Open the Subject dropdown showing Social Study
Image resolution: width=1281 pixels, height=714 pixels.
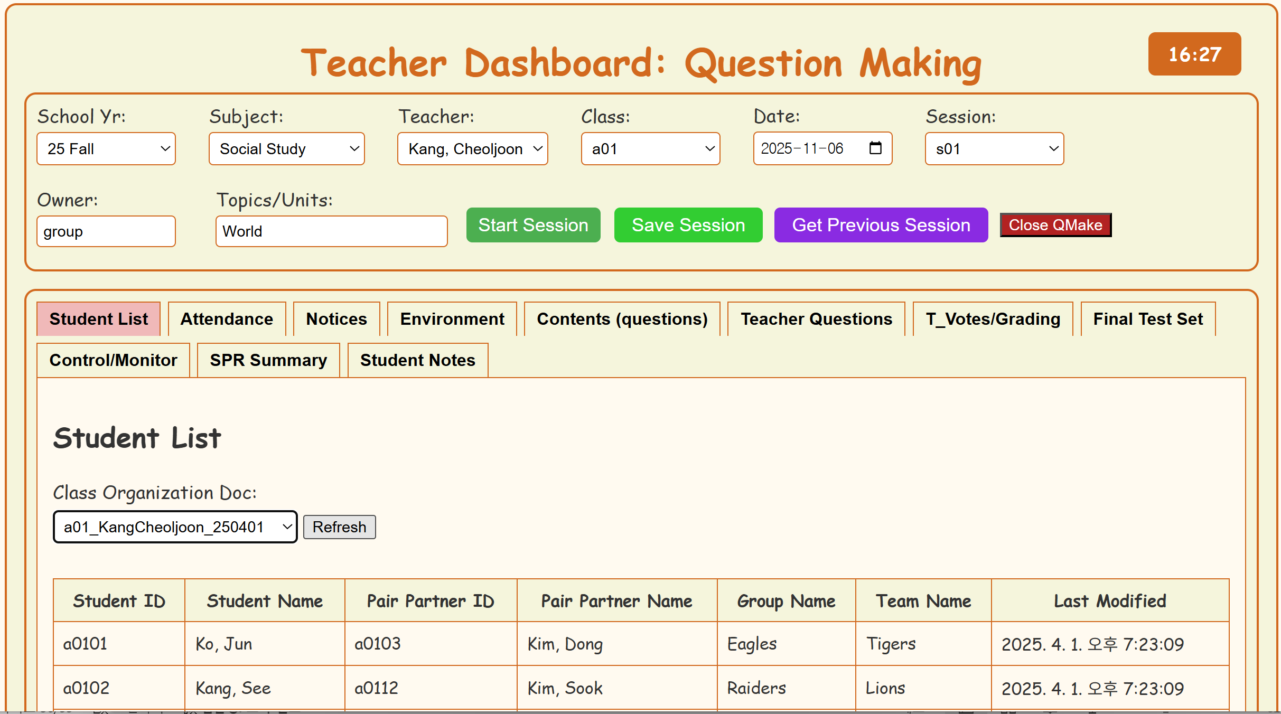point(287,149)
